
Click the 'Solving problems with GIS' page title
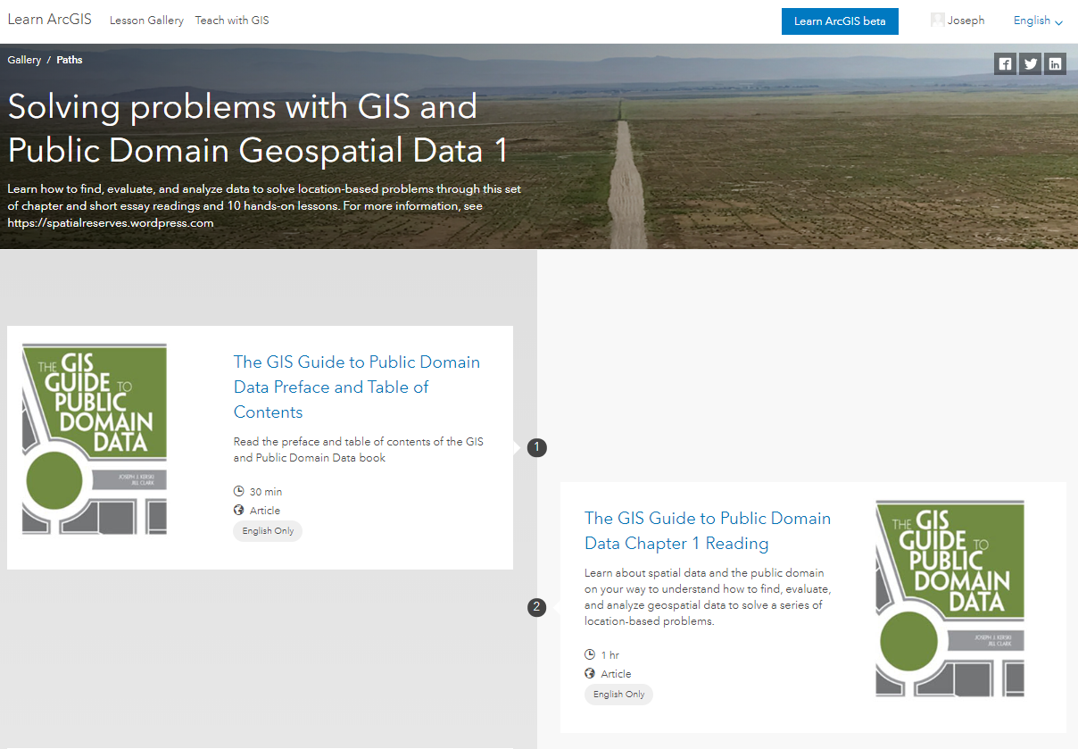[x=258, y=129]
